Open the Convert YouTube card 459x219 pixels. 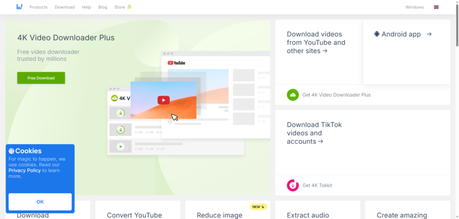pos(138,210)
